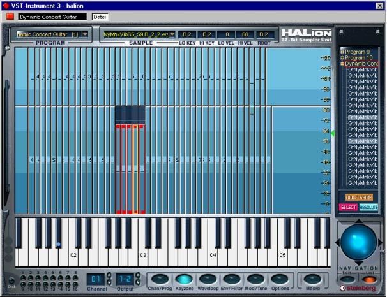Collapse the Dynamic Conc tree node
The width and height of the screenshot is (387, 297).
(342, 64)
